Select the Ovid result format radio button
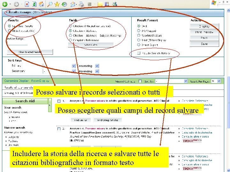Screen dimensions: 230x172 139,26
